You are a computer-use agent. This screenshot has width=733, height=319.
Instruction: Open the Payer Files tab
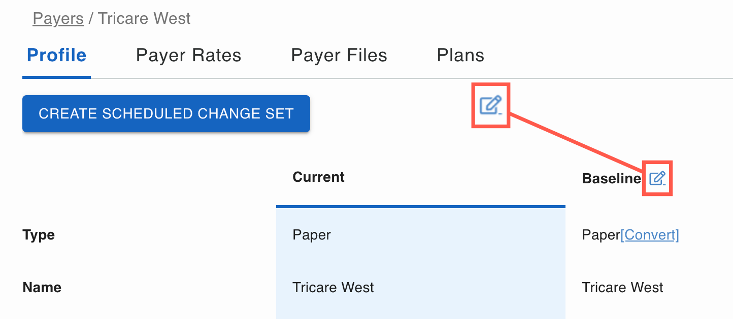point(339,55)
